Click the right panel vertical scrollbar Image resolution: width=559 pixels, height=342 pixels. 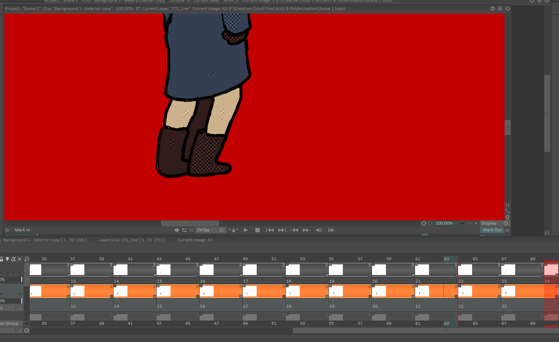pyautogui.click(x=547, y=113)
